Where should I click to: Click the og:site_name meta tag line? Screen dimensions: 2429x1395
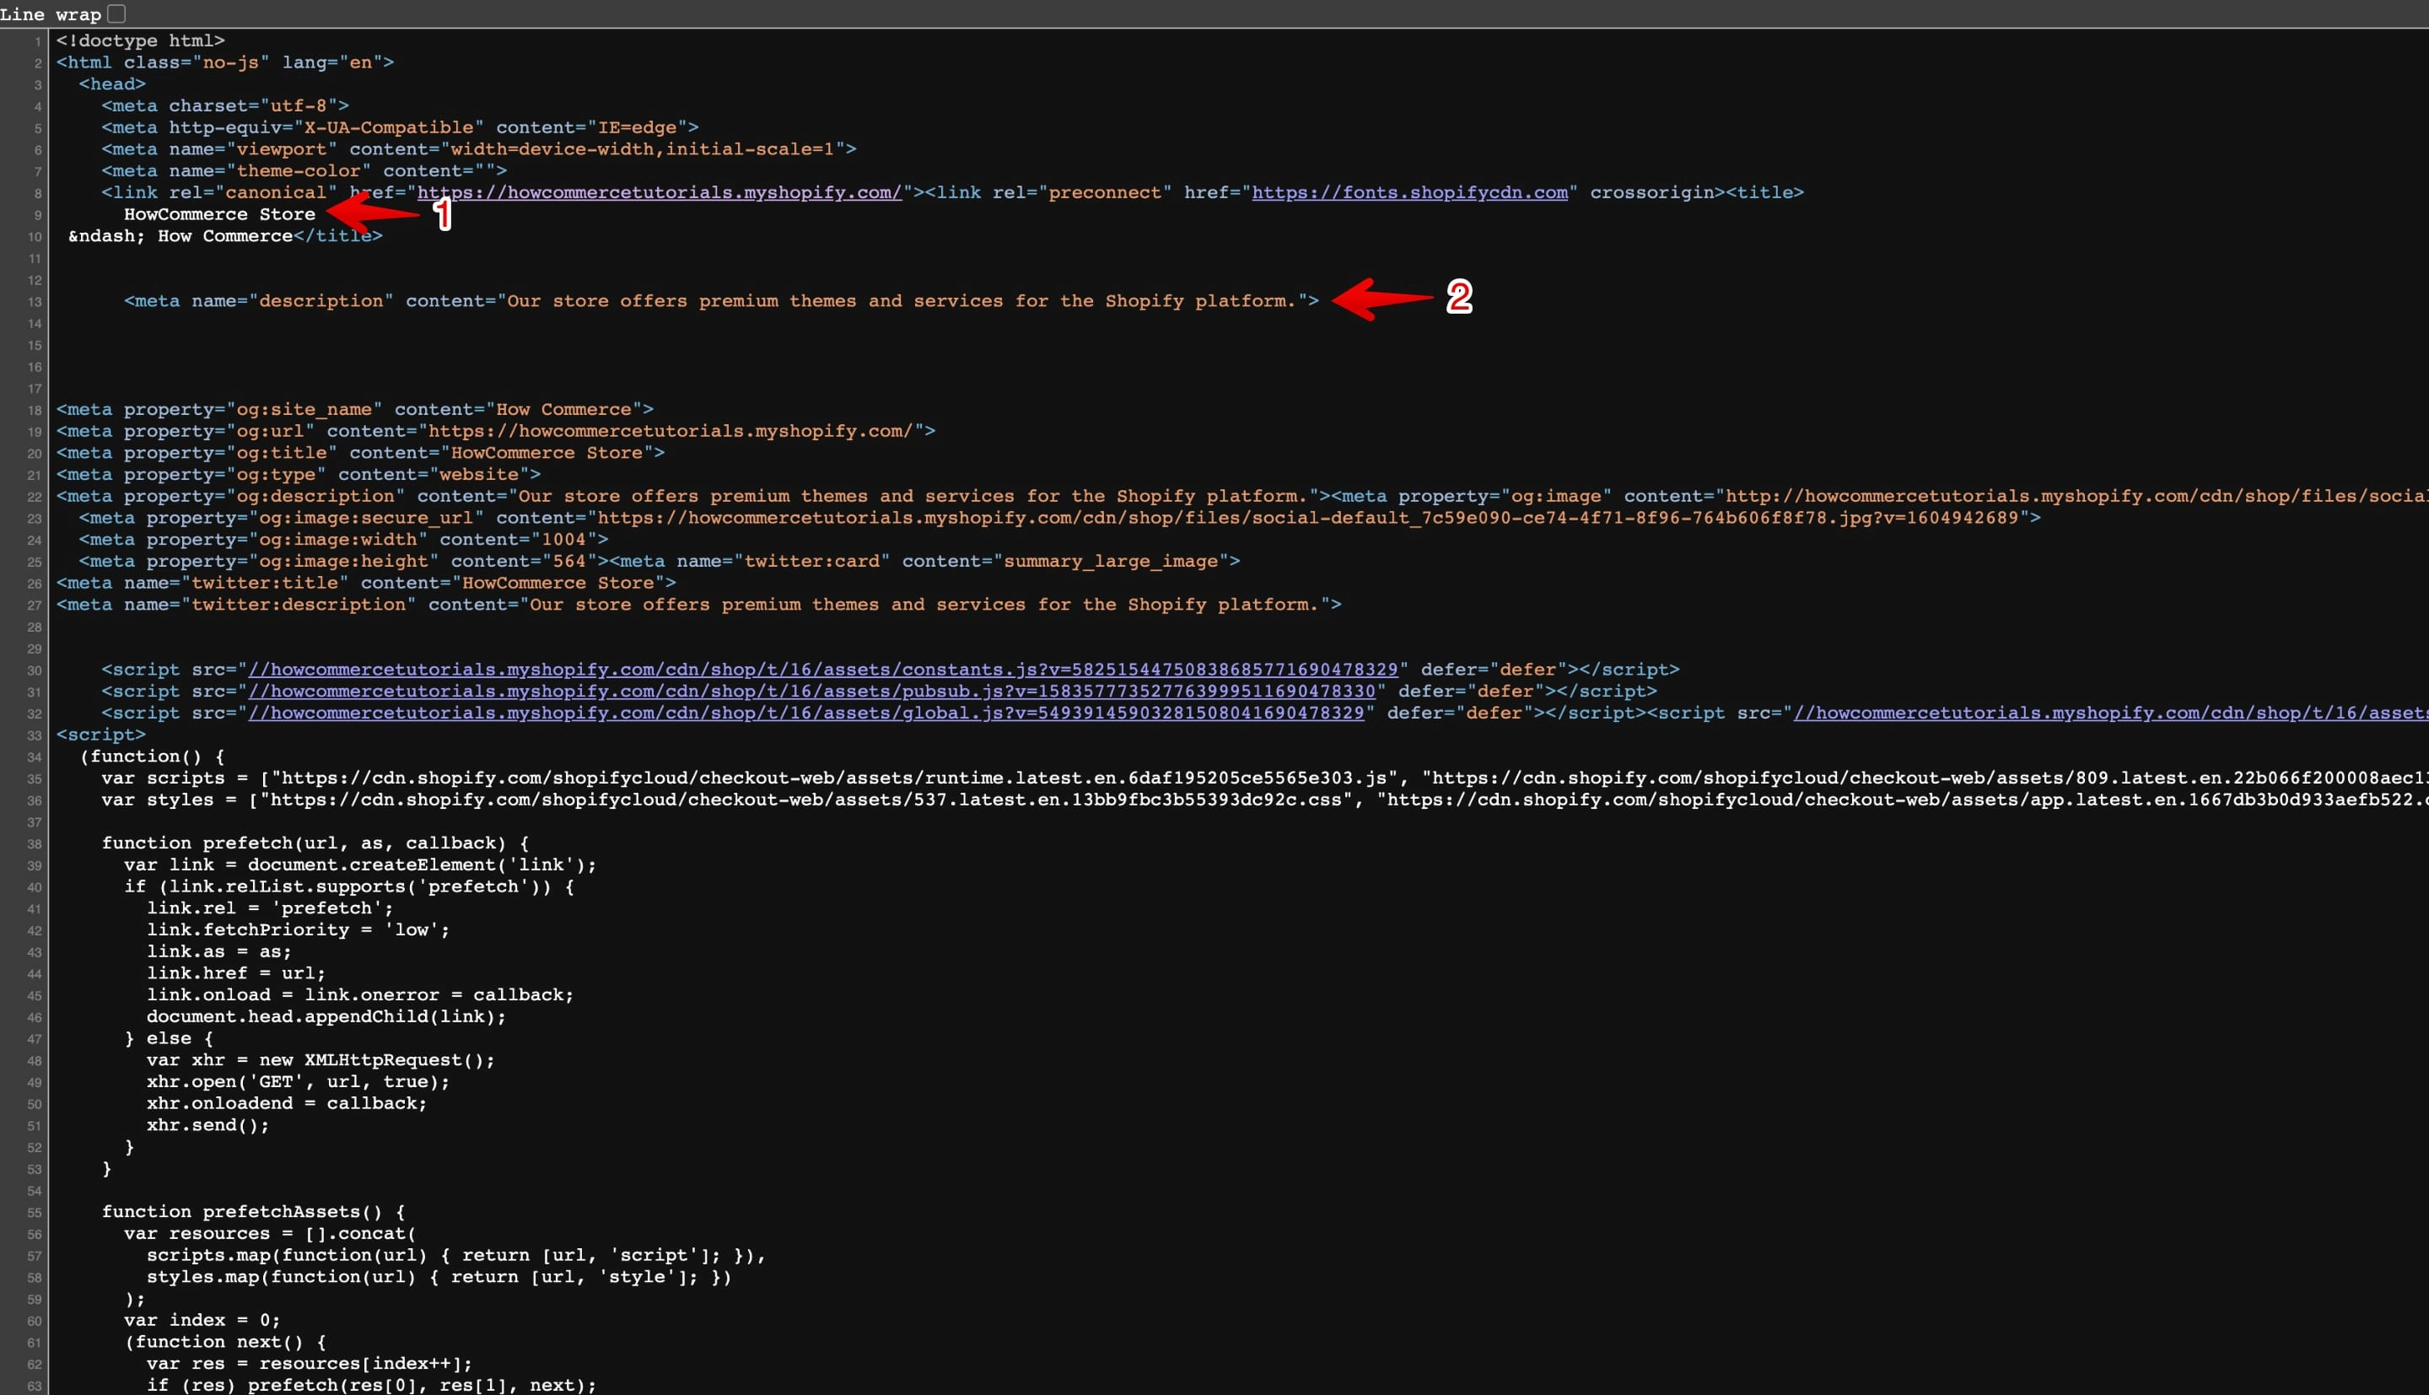(x=354, y=409)
